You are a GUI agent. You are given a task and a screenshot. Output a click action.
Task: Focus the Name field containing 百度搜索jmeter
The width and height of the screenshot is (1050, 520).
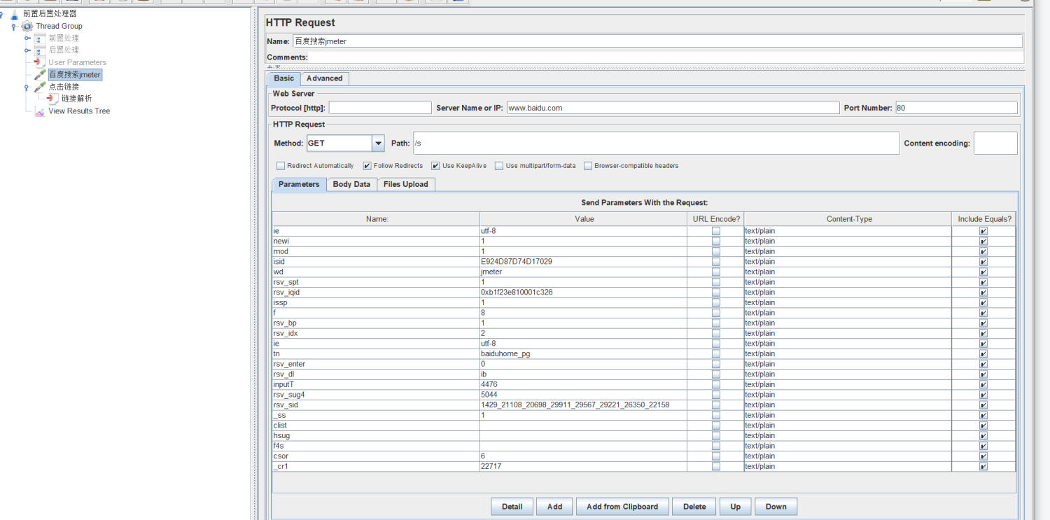point(657,41)
